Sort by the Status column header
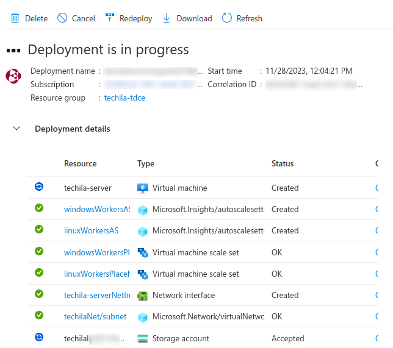 coord(283,164)
